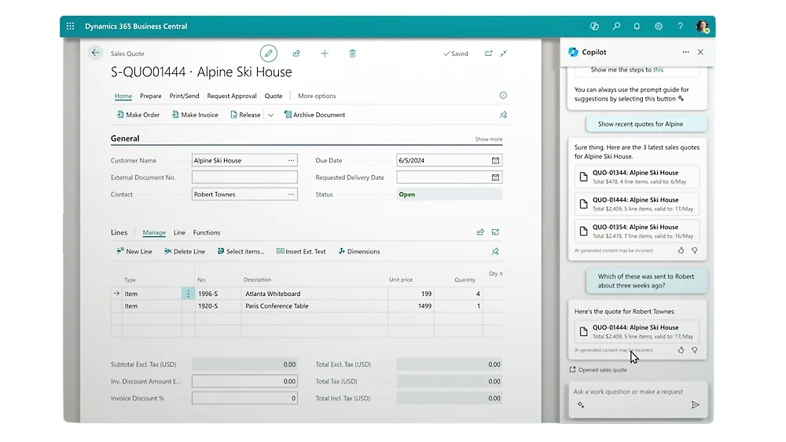Viewport: 786px width, 442px height.
Task: Thumbs down the Robert Townes quote response
Action: coord(694,350)
